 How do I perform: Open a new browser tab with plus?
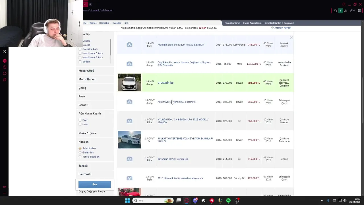(x=90, y=4)
